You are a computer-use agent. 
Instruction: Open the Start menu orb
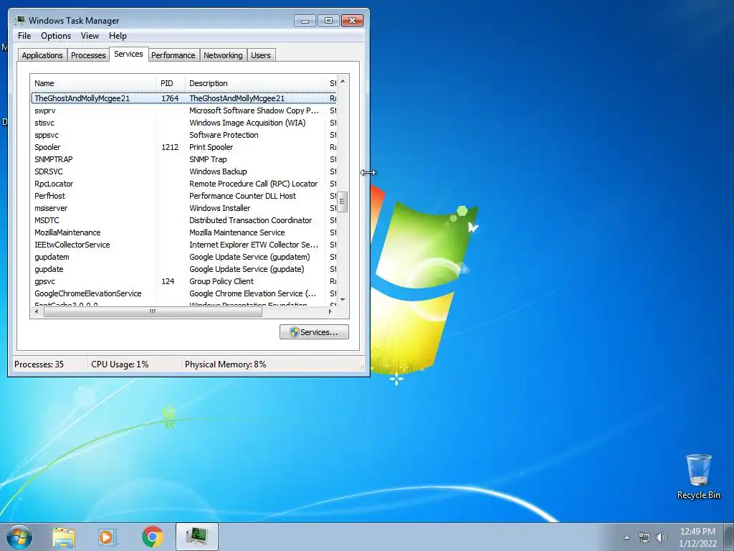[x=19, y=537]
